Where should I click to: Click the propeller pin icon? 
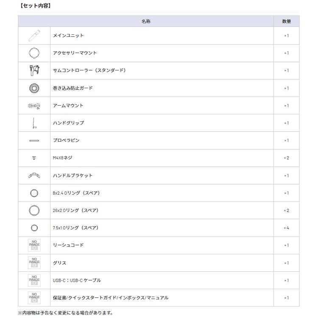[x=34, y=140]
